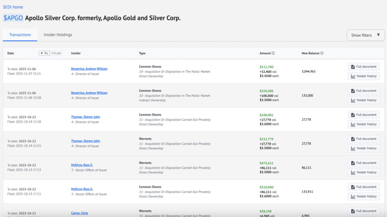Click the New Balance info icon
Viewport: 387px width, 217px height.
pyautogui.click(x=322, y=53)
